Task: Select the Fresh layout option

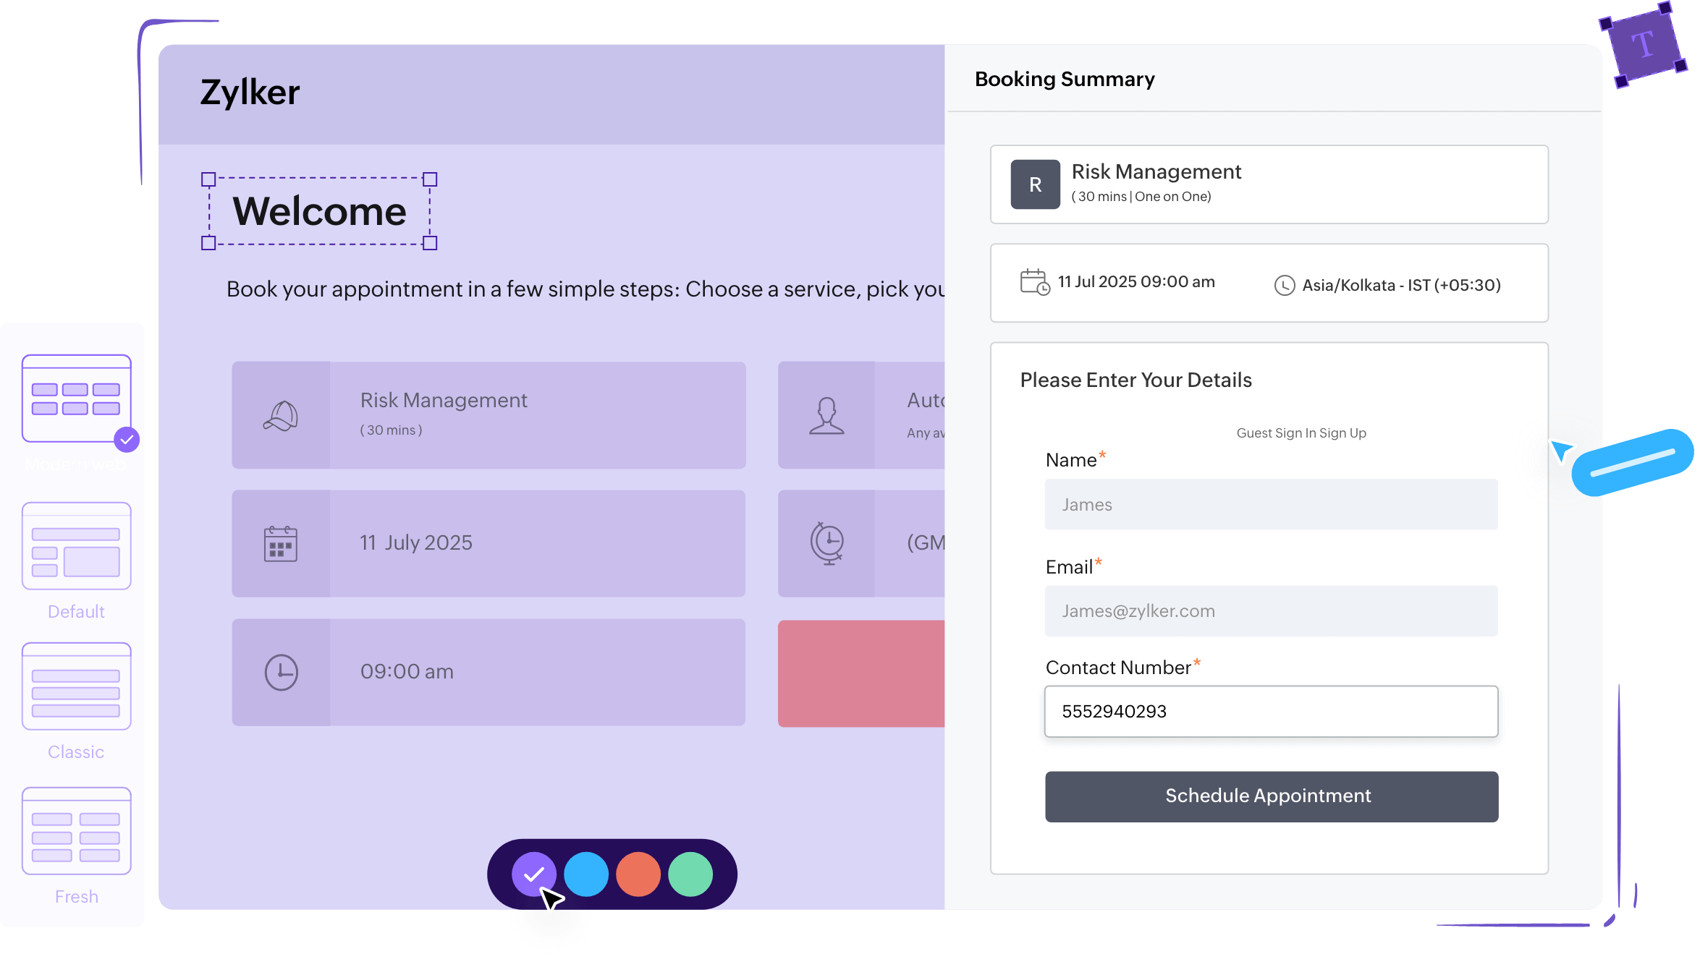Action: 75,832
